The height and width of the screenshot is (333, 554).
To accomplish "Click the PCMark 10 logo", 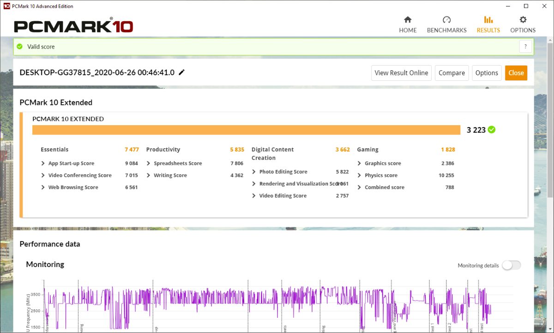I will coord(73,26).
